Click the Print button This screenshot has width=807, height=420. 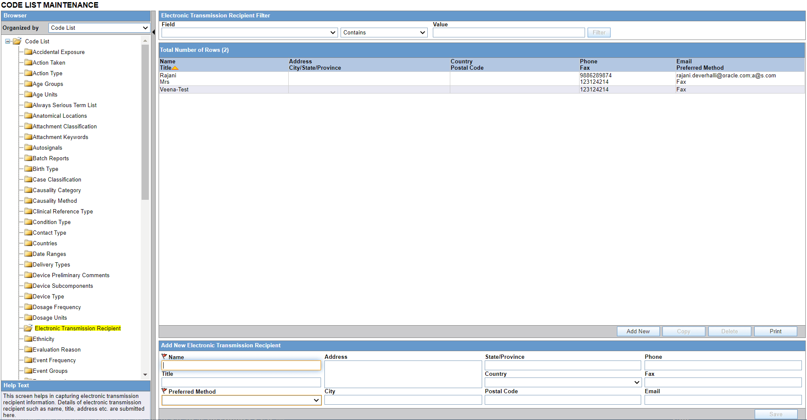click(775, 331)
